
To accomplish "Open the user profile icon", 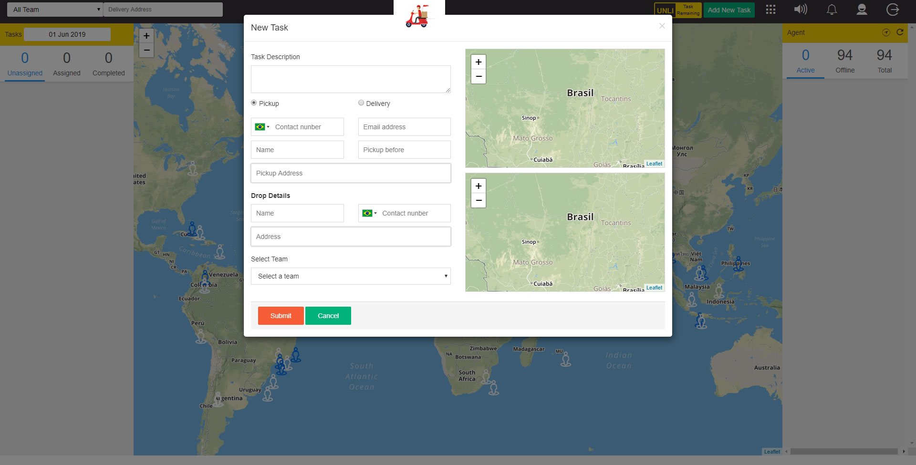I will [862, 10].
